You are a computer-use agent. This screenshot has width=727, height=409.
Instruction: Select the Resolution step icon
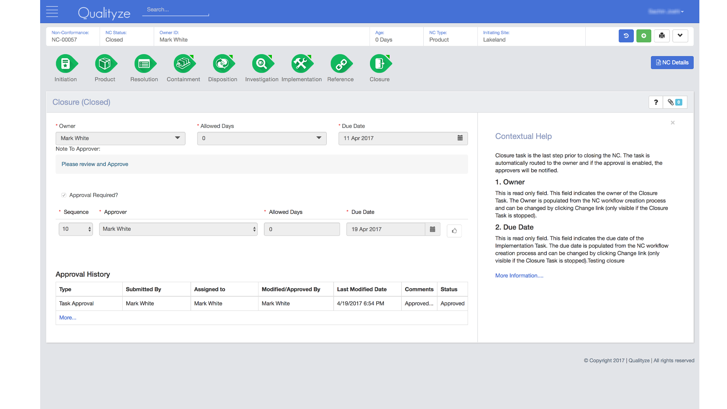pyautogui.click(x=144, y=64)
